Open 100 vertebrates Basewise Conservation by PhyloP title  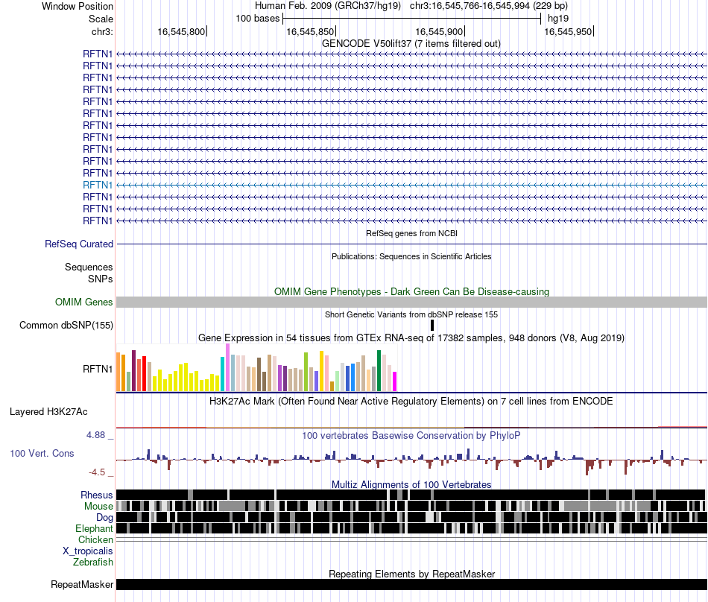[411, 435]
